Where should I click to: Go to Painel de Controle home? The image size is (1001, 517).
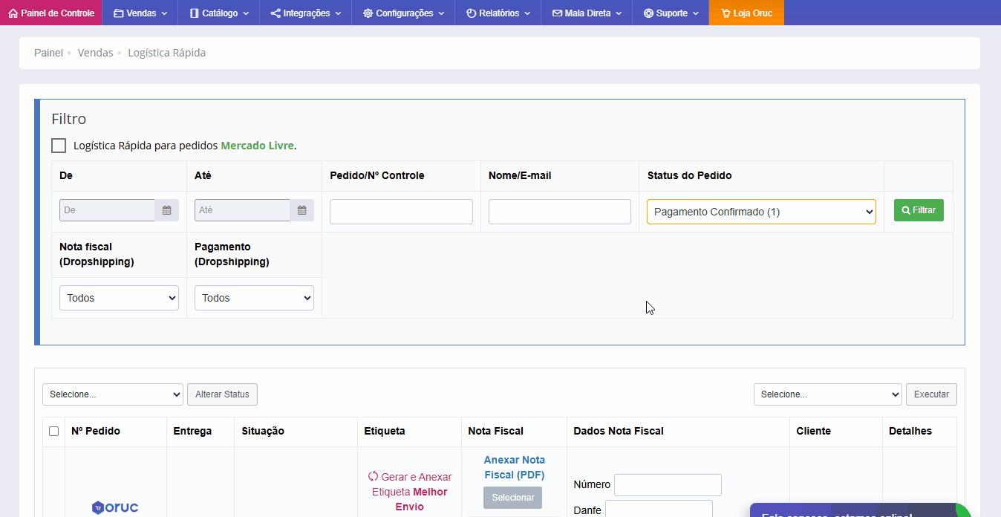click(51, 13)
